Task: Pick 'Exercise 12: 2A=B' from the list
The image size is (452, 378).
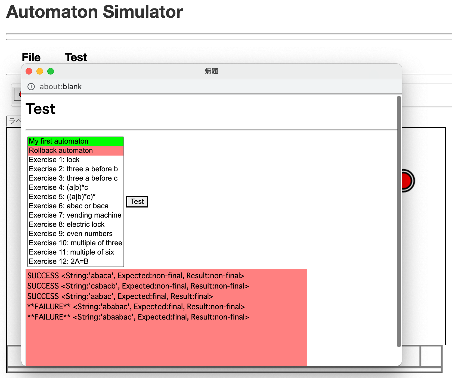Action: coord(75,262)
